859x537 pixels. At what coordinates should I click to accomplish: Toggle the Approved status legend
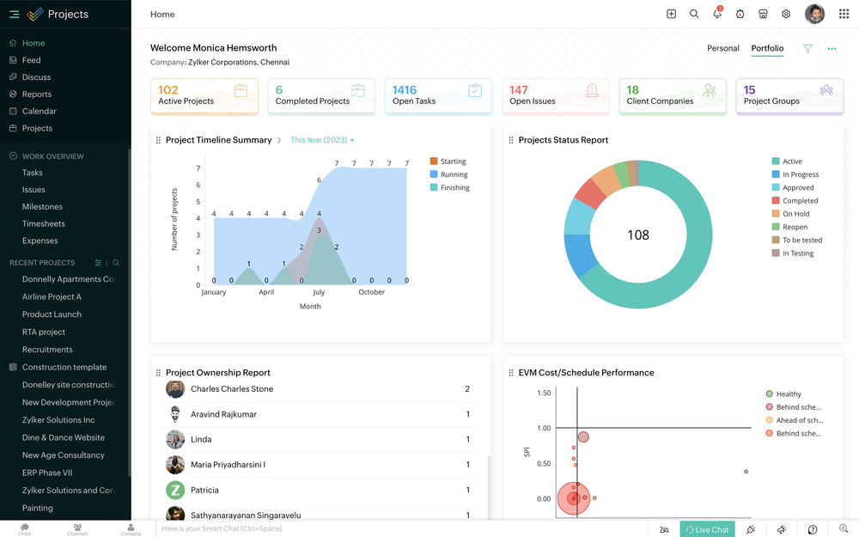tap(793, 187)
